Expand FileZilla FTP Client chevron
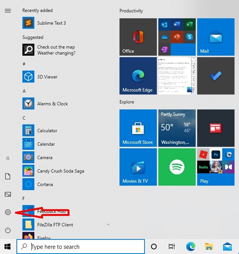 pos(108,224)
